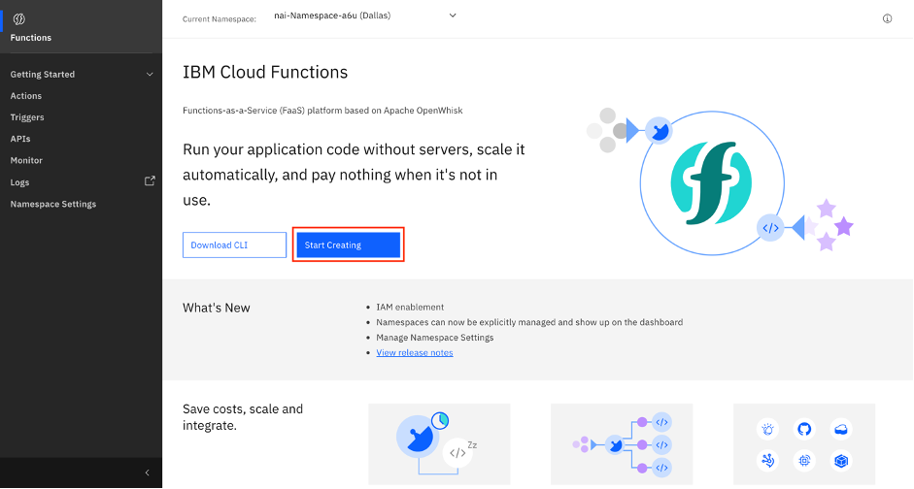
Task: Open the trigger-to-actions flow illustration card
Action: [622, 444]
